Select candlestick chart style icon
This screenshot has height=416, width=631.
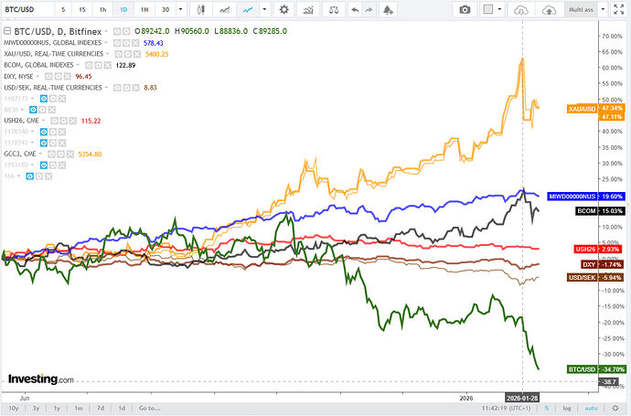(x=201, y=9)
